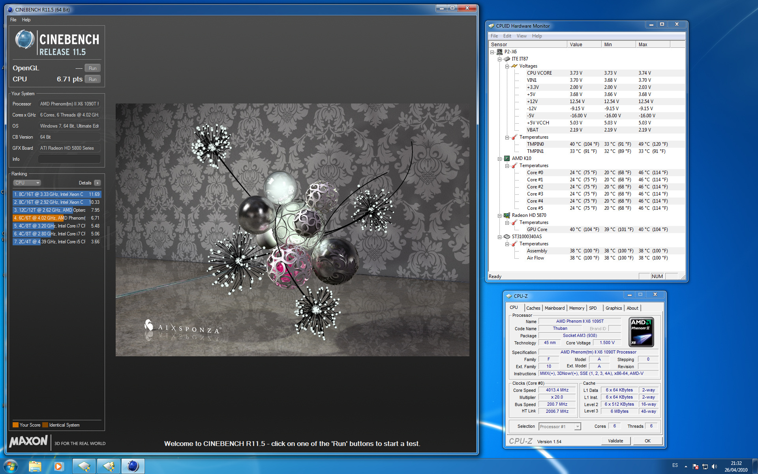Run the OpenGL benchmark test
Image resolution: width=758 pixels, height=474 pixels.
(x=92, y=68)
